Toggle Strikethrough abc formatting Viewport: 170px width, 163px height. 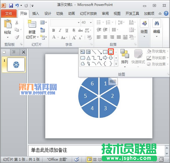click(x=80, y=31)
